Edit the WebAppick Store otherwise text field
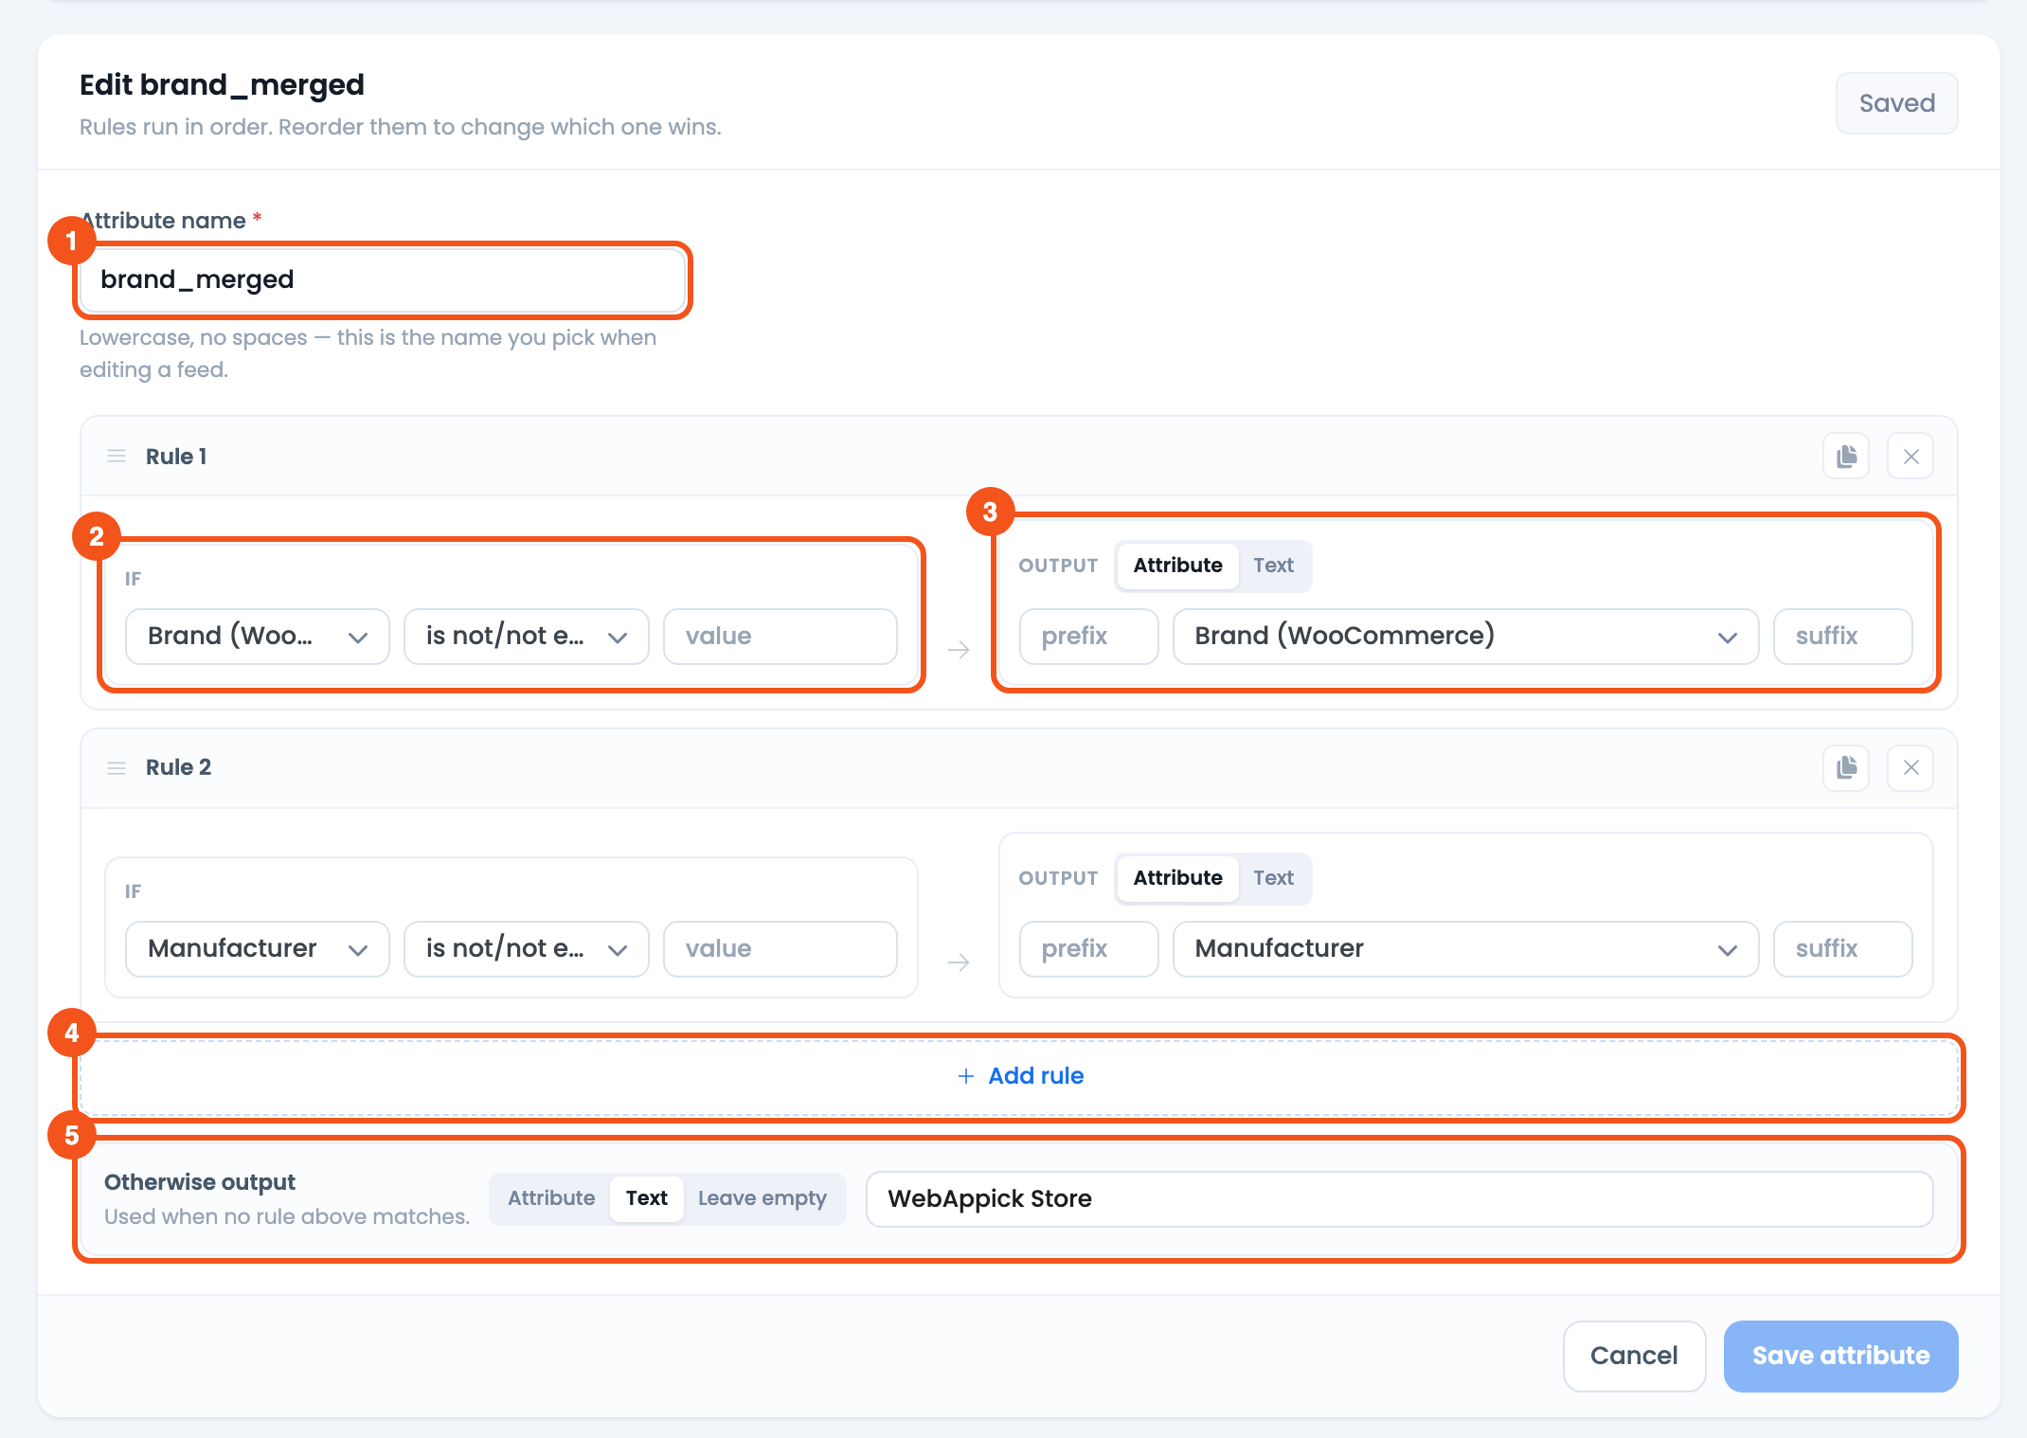Screen dimensions: 2027x1438 [1399, 1199]
